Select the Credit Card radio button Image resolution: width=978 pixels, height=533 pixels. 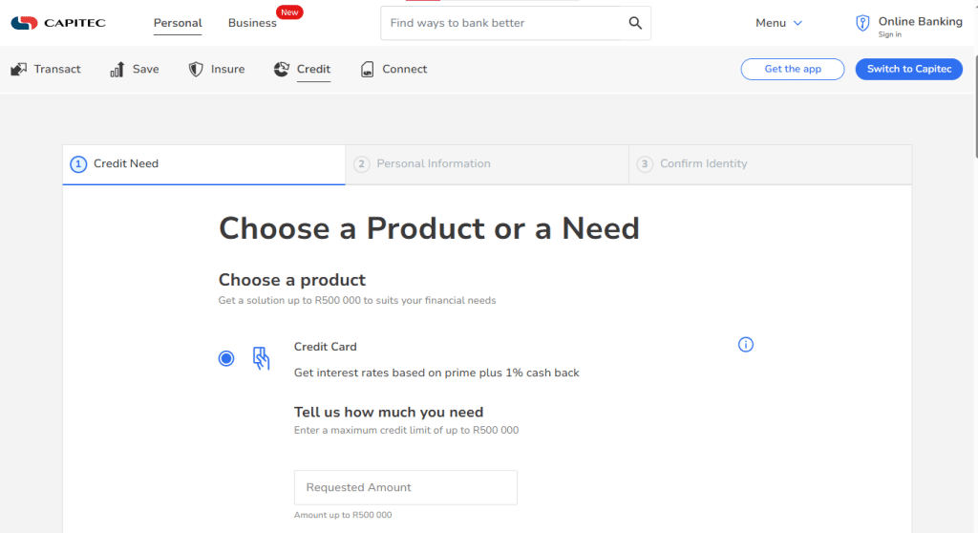225,358
